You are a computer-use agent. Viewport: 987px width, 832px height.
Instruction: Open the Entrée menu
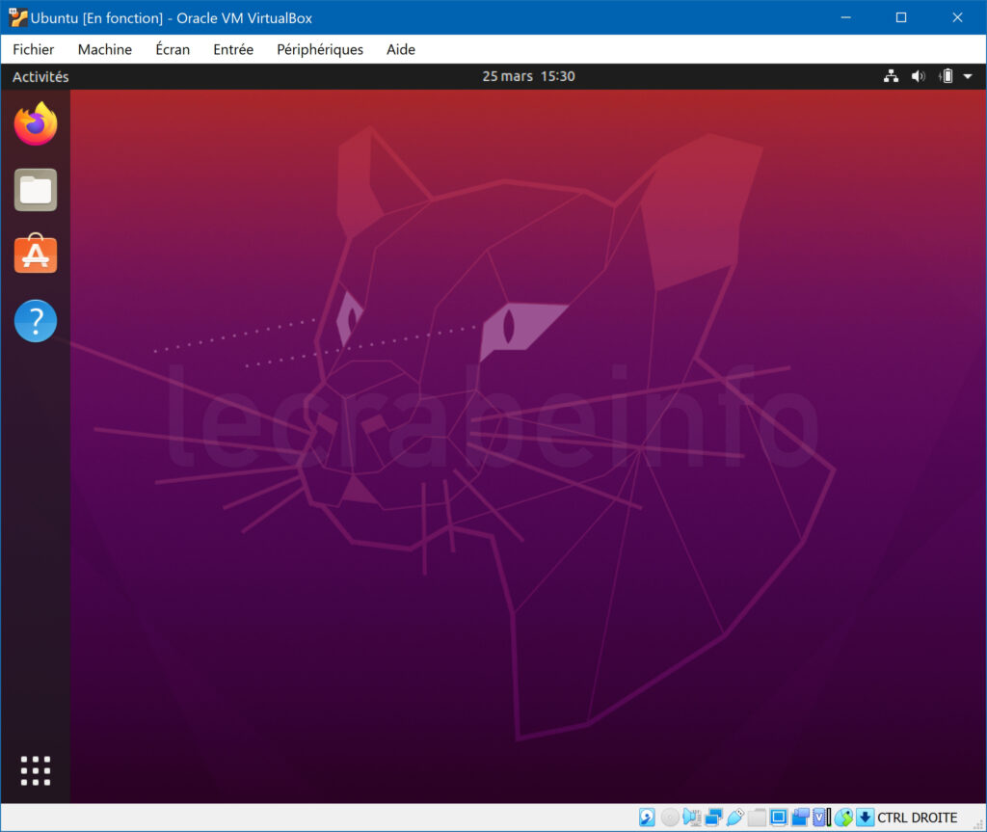[233, 49]
